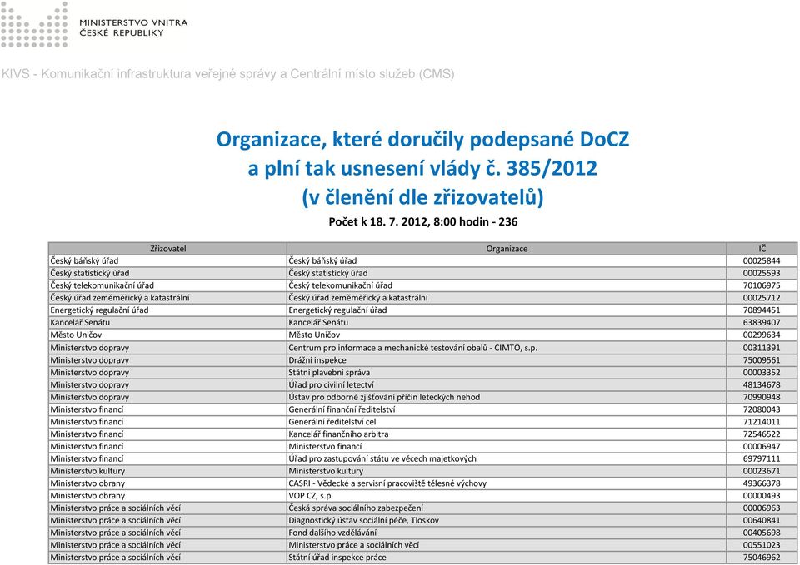
Task: Click "Český statistický úřad" in the Organizace column
Action: coord(328,273)
